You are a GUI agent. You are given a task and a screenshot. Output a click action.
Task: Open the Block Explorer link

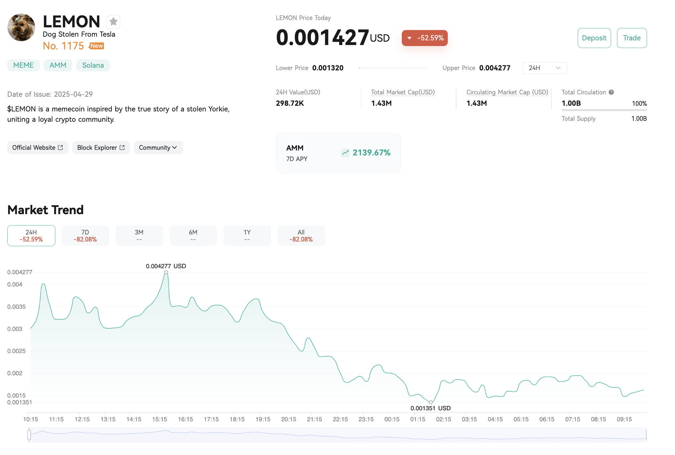(x=101, y=147)
